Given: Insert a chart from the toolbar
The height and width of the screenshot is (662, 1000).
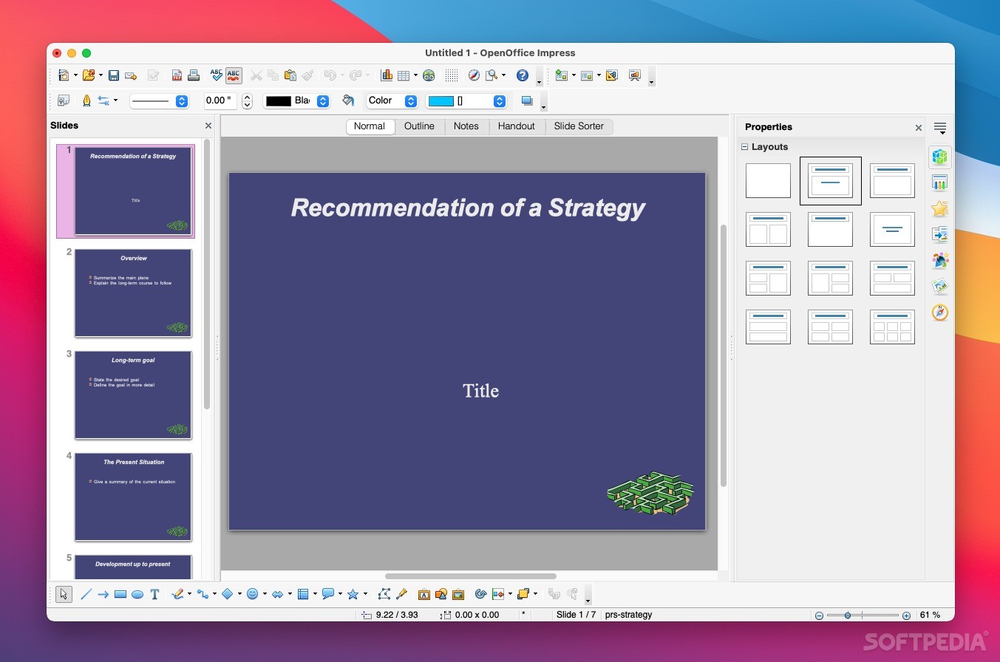Looking at the screenshot, I should [387, 75].
